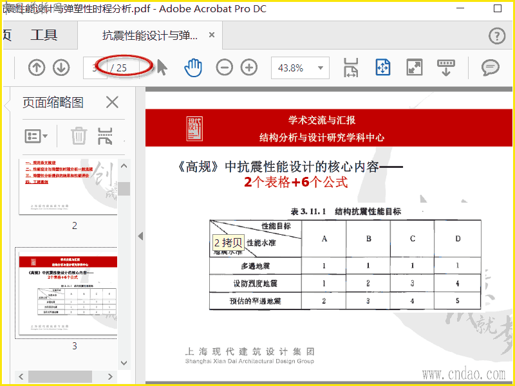Image resolution: width=515 pixels, height=386 pixels.
Task: Select the fit one full page icon
Action: (x=383, y=68)
